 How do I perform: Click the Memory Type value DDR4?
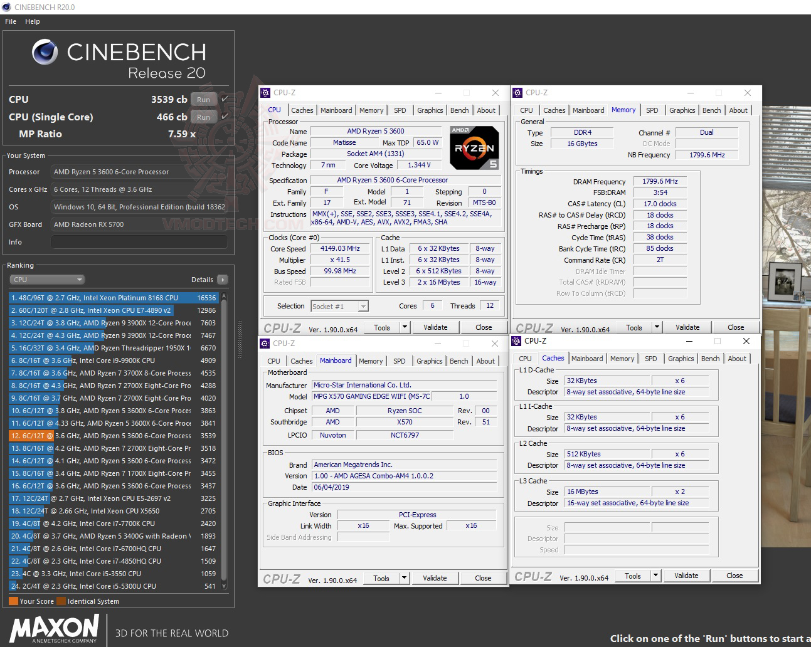(582, 132)
